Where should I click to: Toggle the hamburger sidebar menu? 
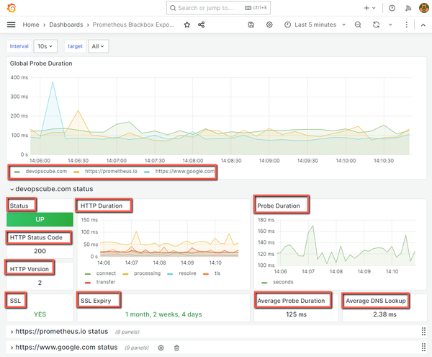[x=11, y=25]
